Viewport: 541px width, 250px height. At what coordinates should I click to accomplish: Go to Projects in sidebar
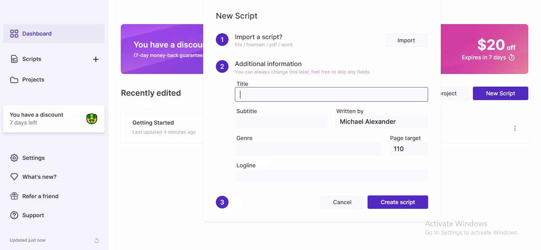point(33,80)
